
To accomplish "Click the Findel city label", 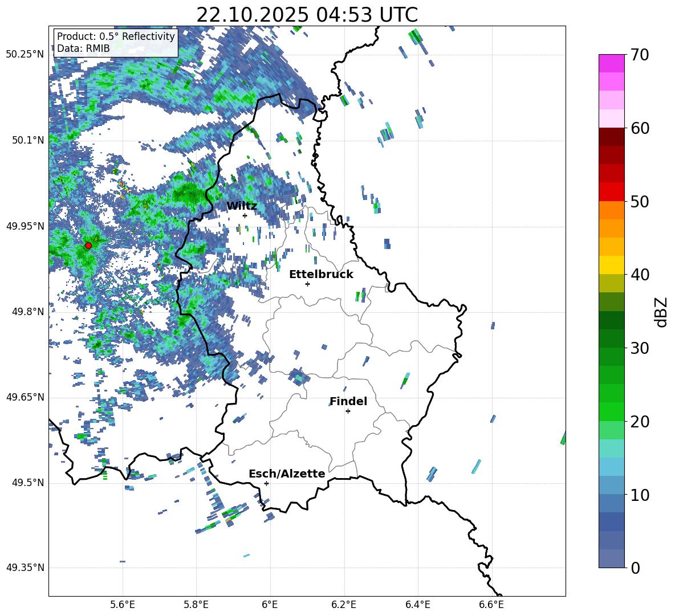I will 348,401.
